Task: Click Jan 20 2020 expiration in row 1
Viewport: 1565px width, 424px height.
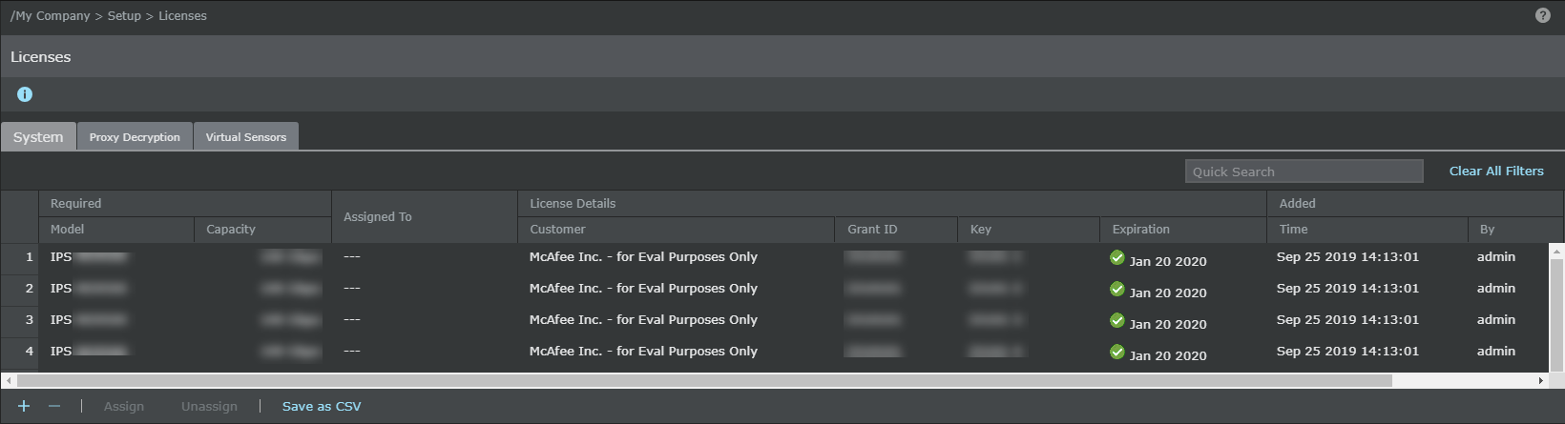Action: 1168,261
